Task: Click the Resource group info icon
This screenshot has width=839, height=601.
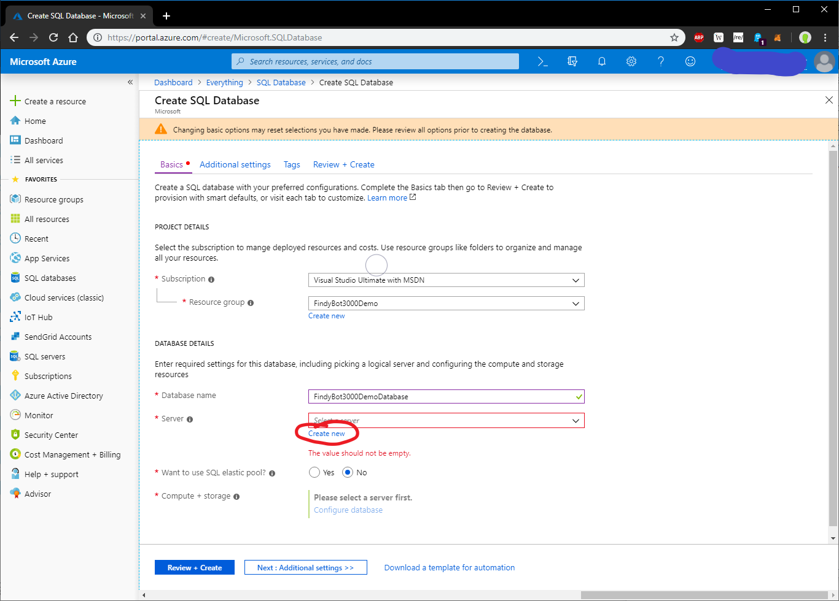Action: coord(251,303)
